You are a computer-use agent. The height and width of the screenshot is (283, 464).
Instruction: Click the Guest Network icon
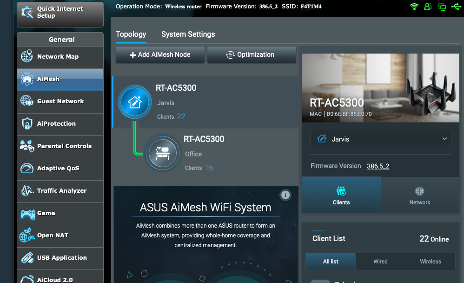[x=27, y=101]
